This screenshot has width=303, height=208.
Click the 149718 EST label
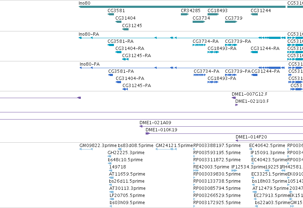pos(117,167)
